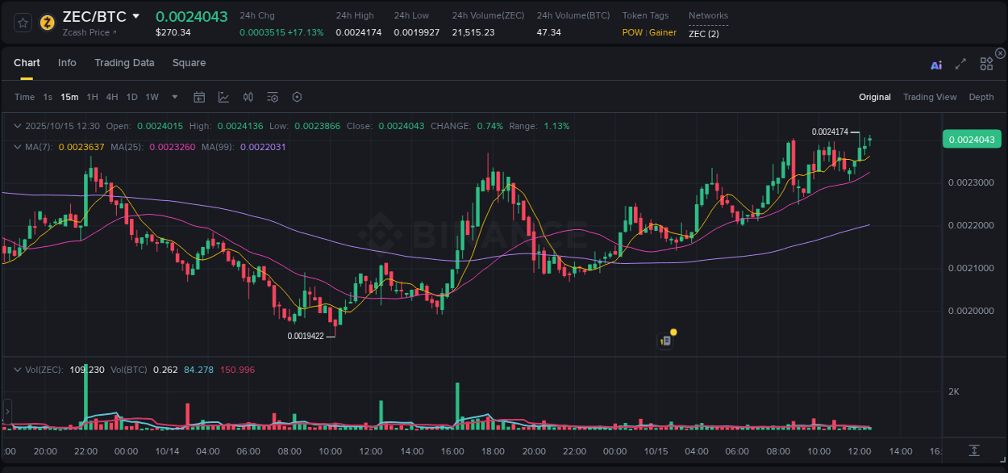This screenshot has width=1008, height=473.
Task: Click the current price tag 0.0024043
Action: click(972, 139)
